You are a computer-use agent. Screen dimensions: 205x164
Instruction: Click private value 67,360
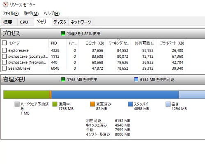click(177, 56)
